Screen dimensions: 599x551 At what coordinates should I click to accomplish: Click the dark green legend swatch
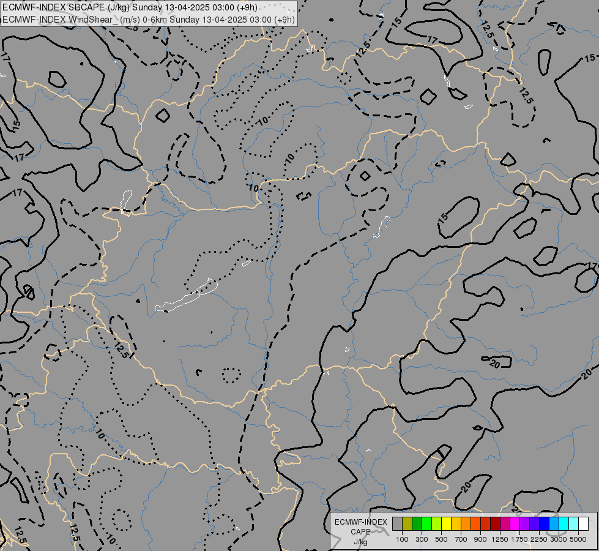point(417,523)
